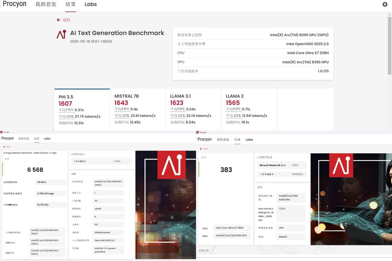Open Labs tab in the Stable Diffusion window
392x261 pixels.
coord(47,139)
